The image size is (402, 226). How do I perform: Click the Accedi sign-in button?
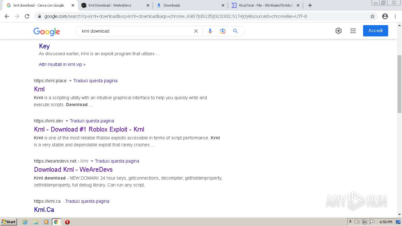(376, 31)
